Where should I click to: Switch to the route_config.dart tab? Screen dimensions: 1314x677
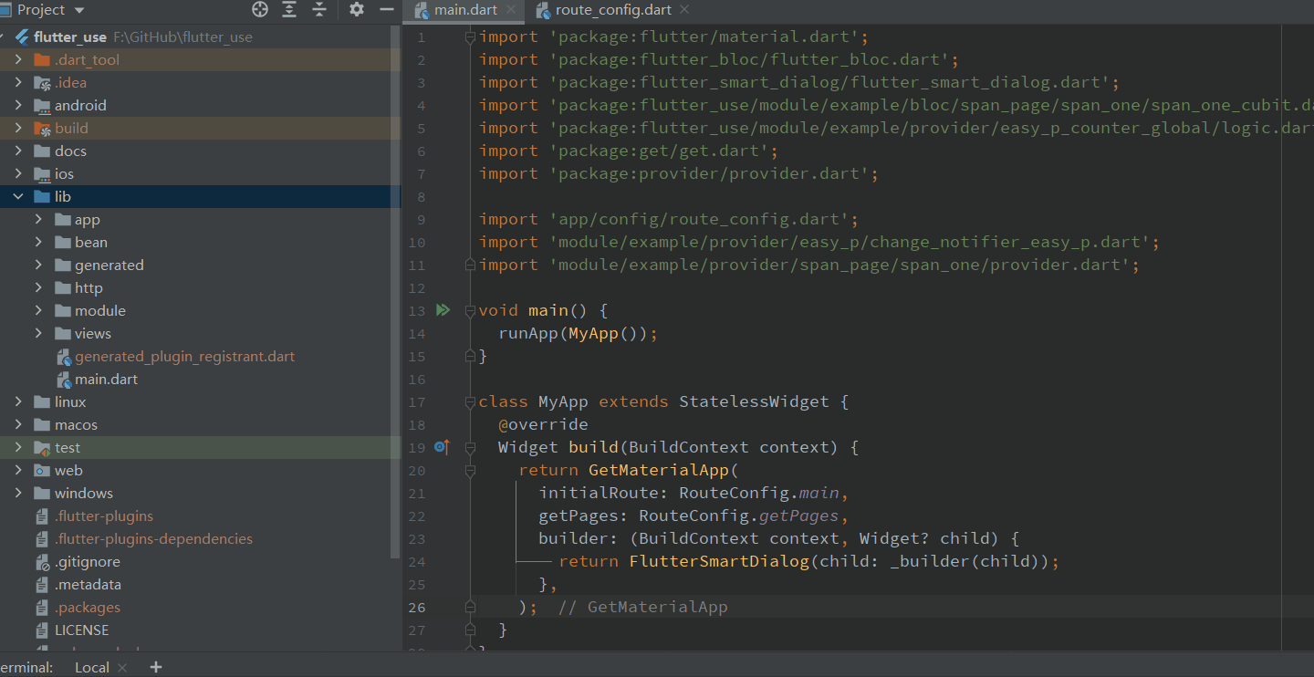tap(612, 10)
